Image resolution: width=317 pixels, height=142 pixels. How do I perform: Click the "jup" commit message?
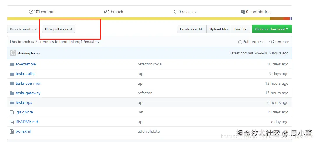pyautogui.click(x=140, y=74)
